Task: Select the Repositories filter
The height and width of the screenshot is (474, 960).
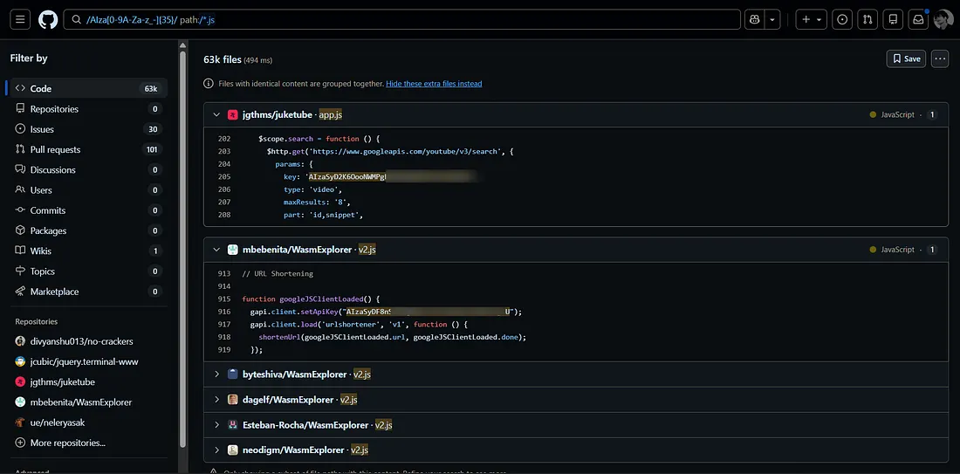Action: 89,109
